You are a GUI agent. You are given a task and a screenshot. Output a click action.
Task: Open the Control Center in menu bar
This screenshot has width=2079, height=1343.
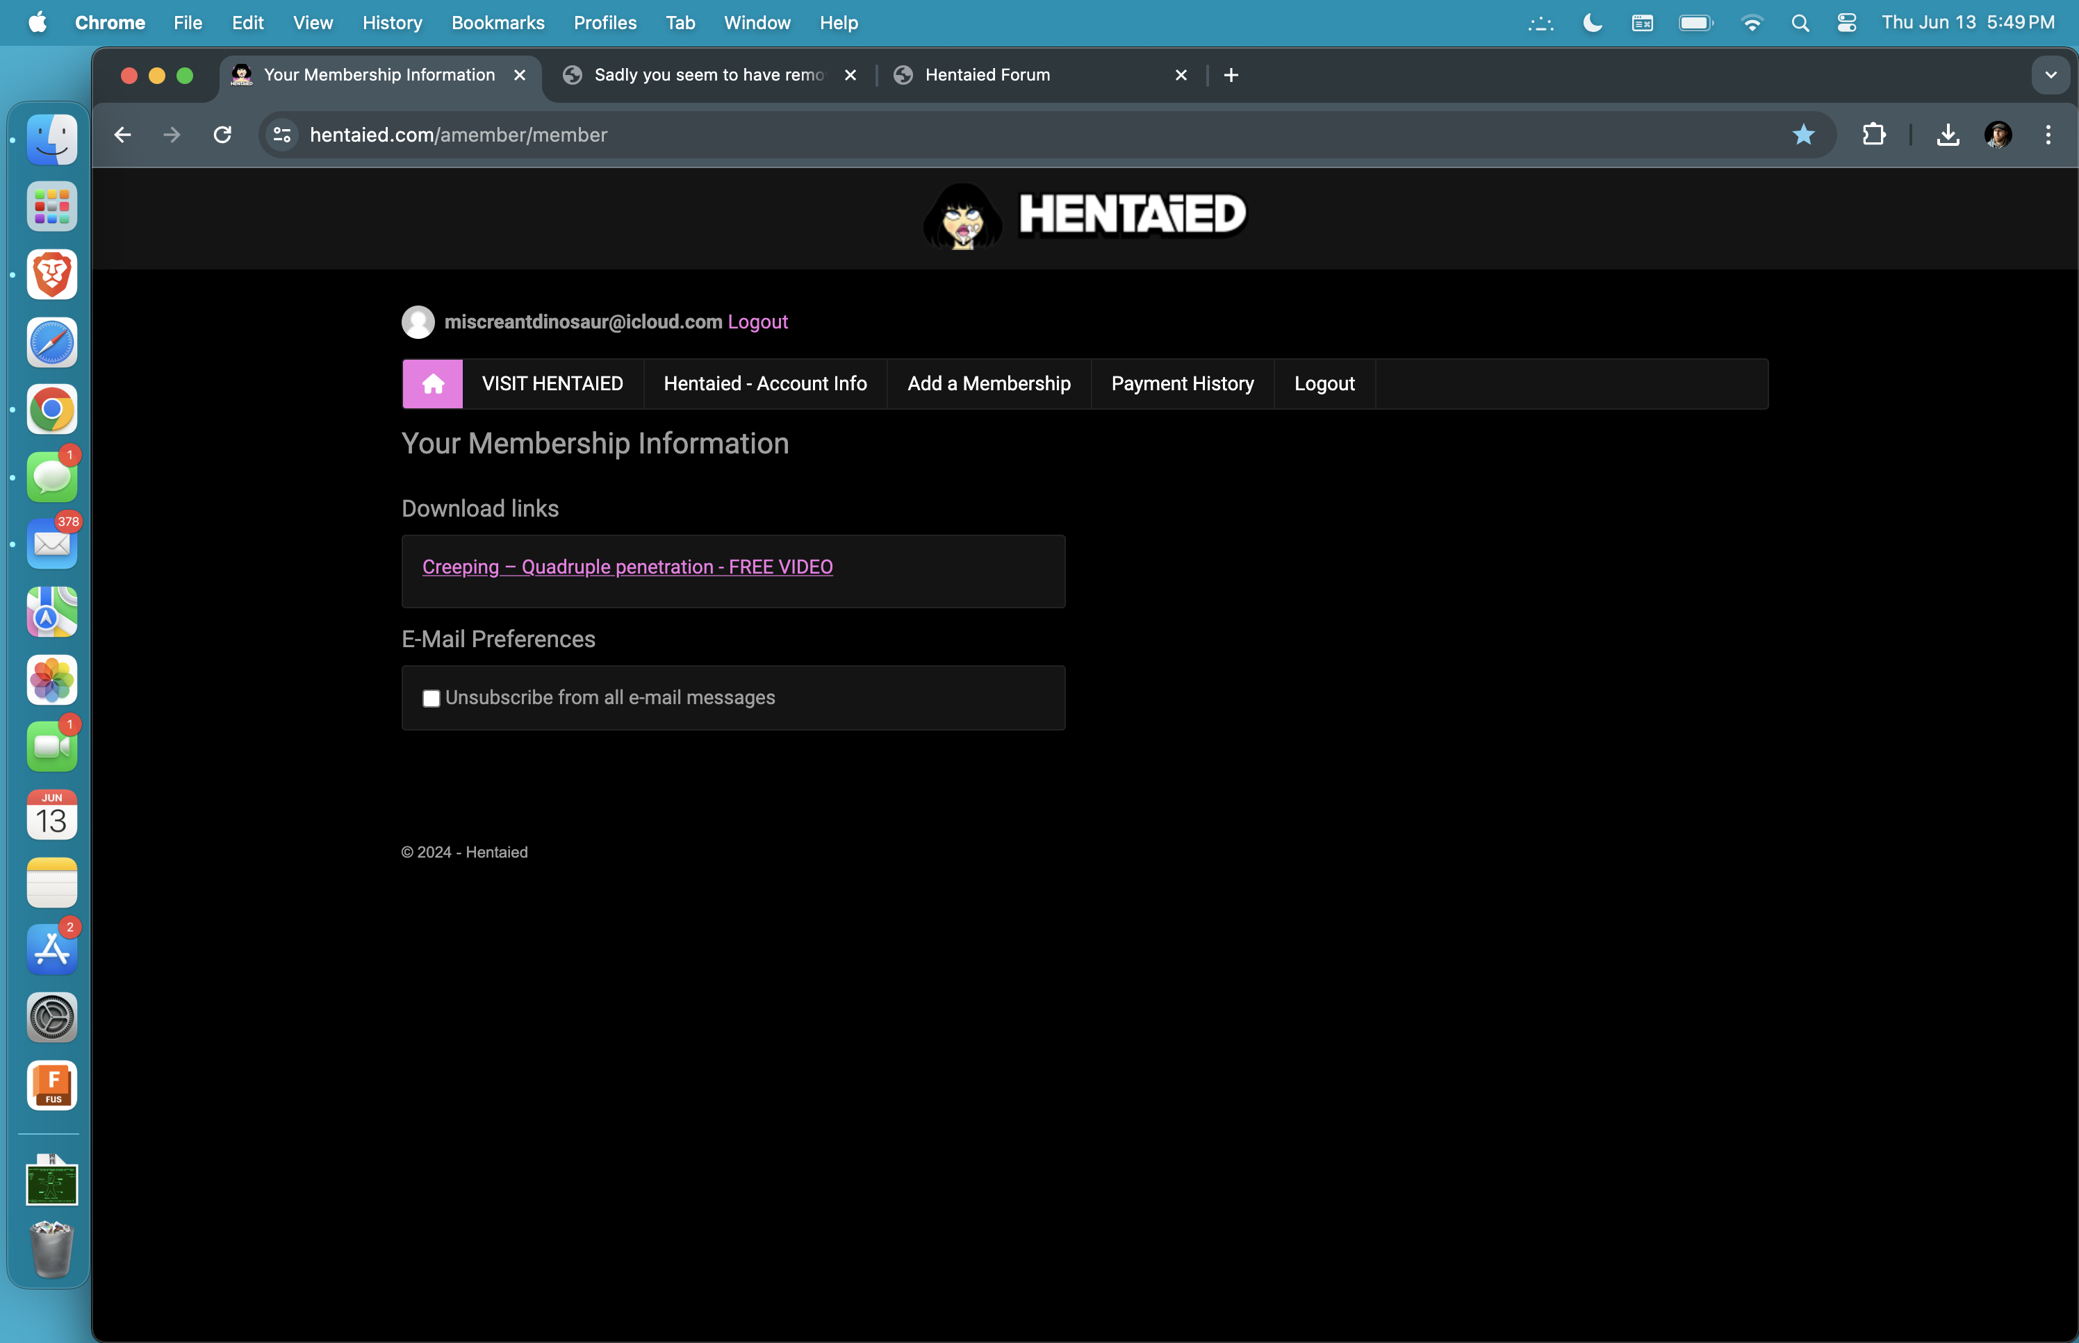[1846, 23]
